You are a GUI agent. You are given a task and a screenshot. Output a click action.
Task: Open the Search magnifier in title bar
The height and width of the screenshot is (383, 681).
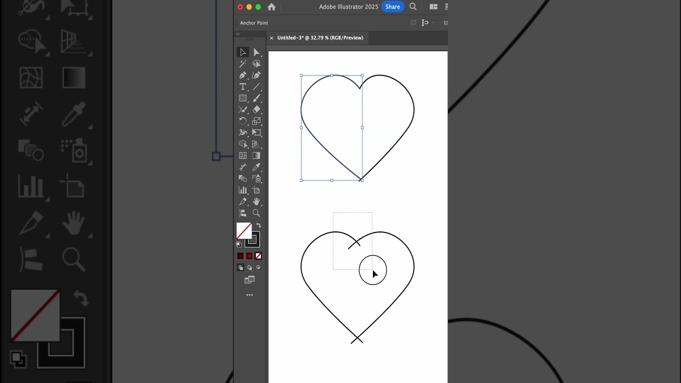(413, 7)
